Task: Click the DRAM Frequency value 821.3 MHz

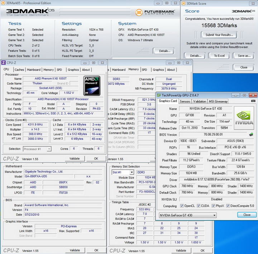Action: 147,100
